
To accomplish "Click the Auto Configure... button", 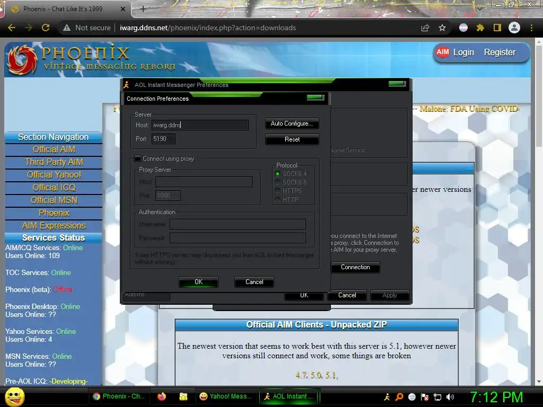I will pos(292,123).
